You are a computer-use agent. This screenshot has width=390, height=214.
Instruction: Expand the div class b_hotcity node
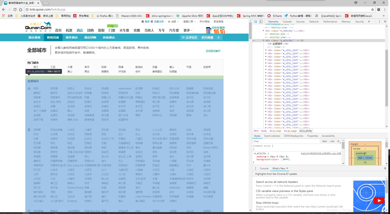[263, 31]
